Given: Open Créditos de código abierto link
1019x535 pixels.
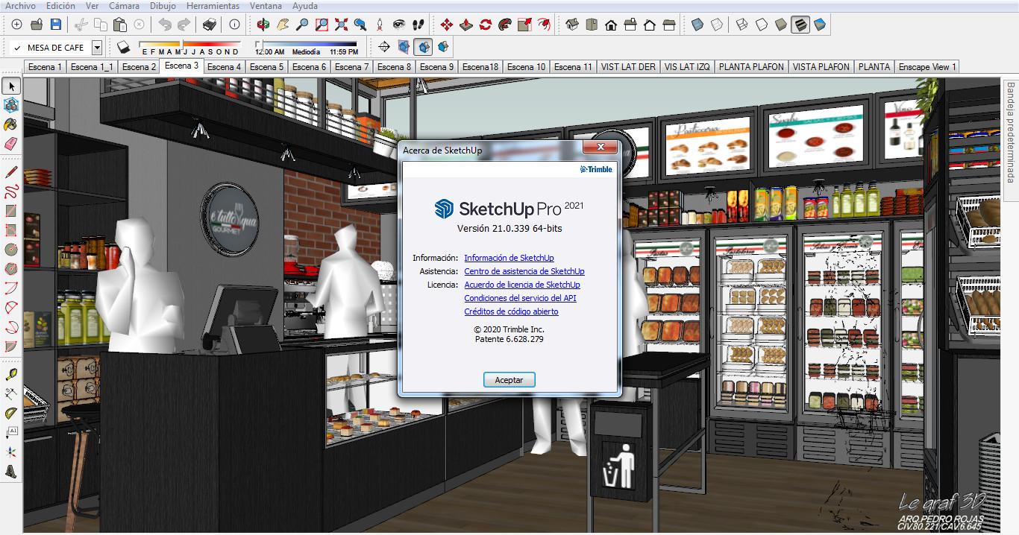Looking at the screenshot, I should point(512,311).
